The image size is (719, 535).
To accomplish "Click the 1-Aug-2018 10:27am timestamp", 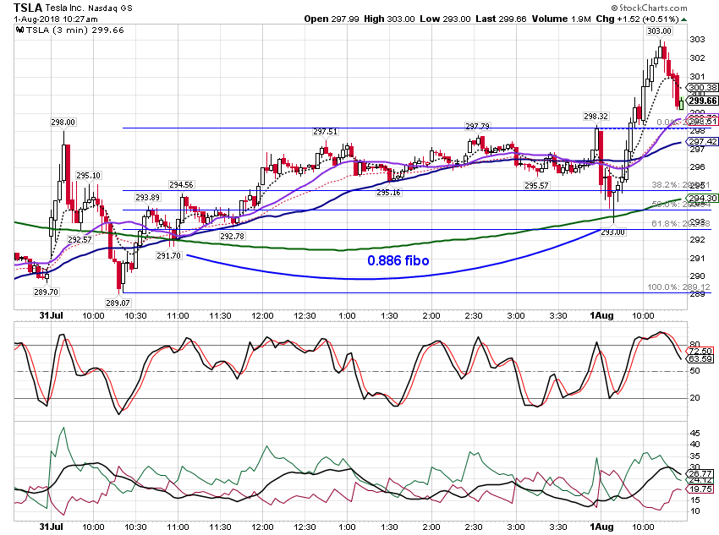I will (56, 19).
